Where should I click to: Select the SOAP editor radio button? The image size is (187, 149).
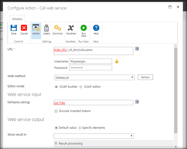coord(81,87)
